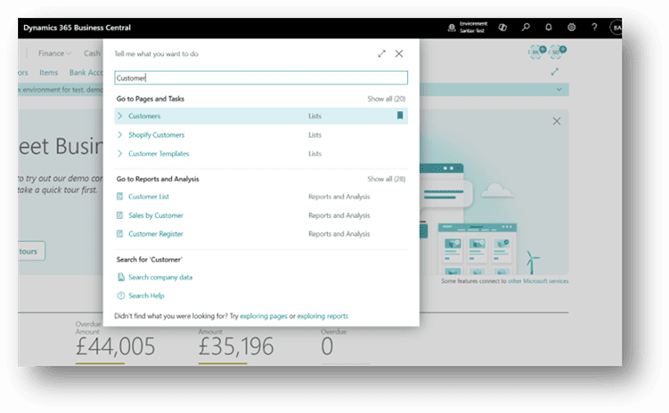669x413 pixels.
Task: Collapse the notification banner chevron
Action: click(559, 90)
